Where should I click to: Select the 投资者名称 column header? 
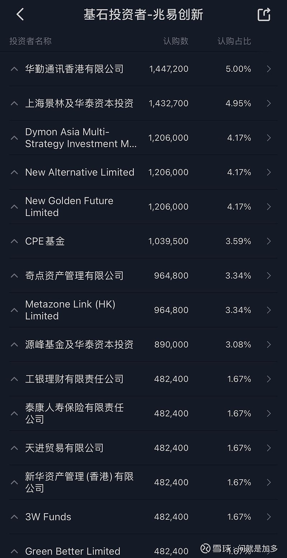click(x=30, y=41)
